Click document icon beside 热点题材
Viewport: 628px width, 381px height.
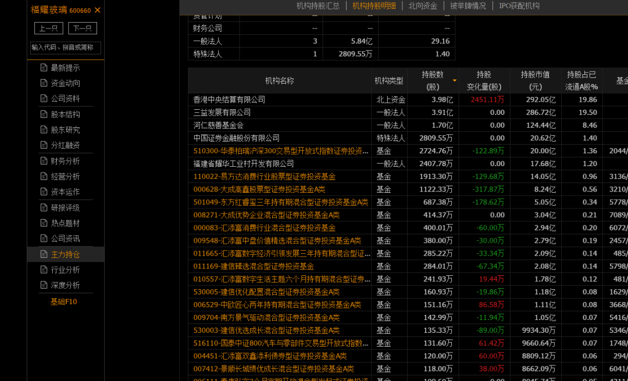point(44,223)
